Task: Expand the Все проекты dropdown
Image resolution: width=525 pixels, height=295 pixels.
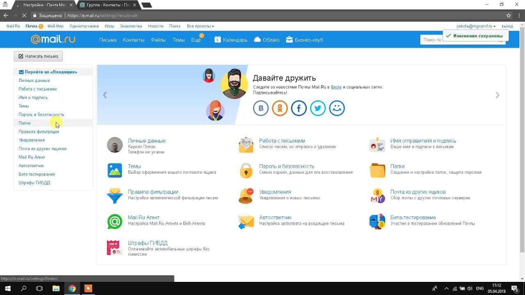Action: pos(201,26)
